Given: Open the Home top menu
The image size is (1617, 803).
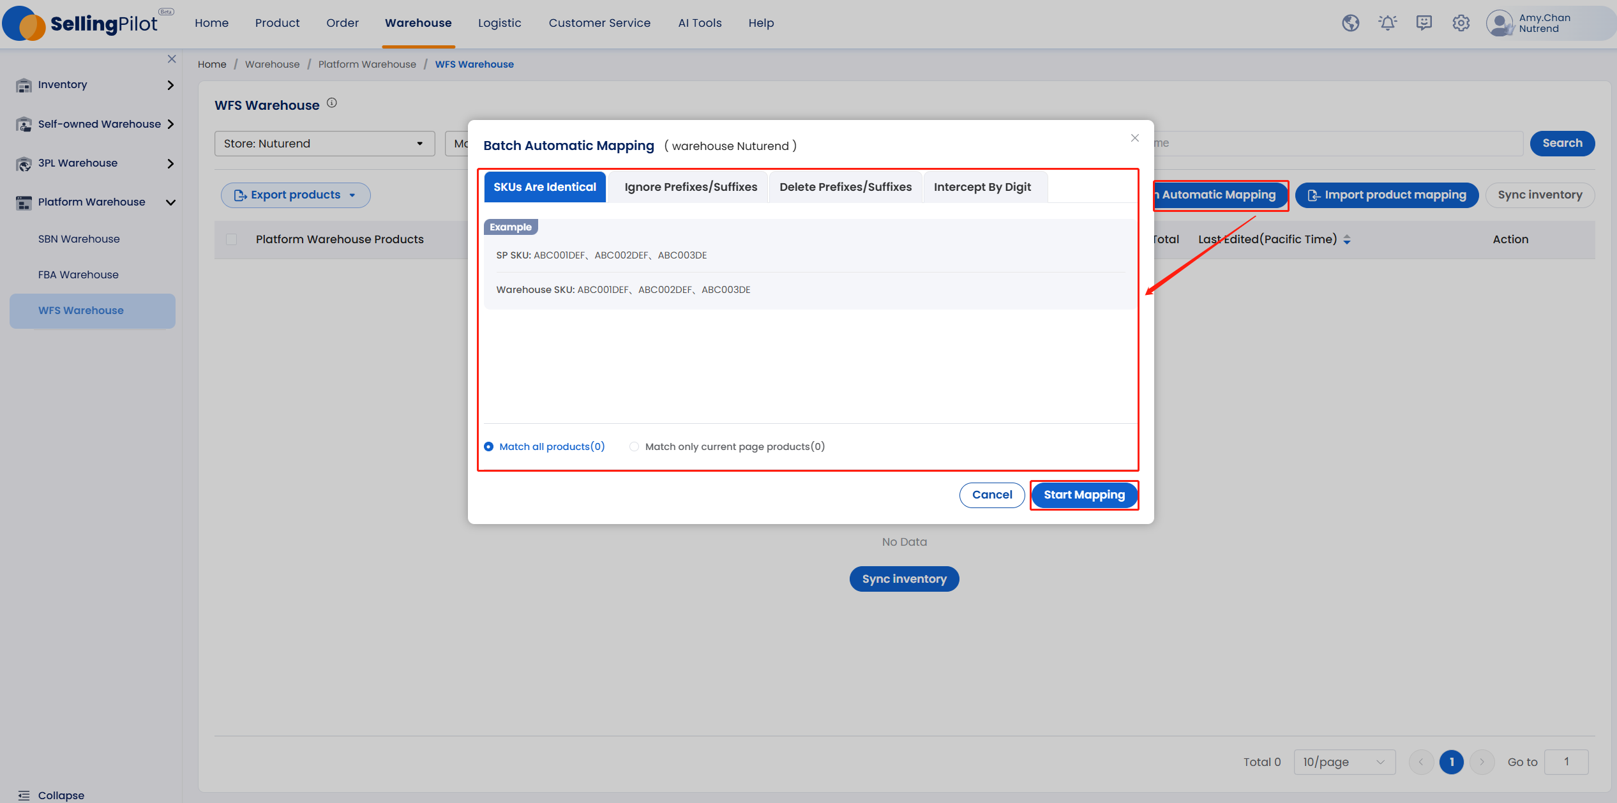Looking at the screenshot, I should coord(211,23).
